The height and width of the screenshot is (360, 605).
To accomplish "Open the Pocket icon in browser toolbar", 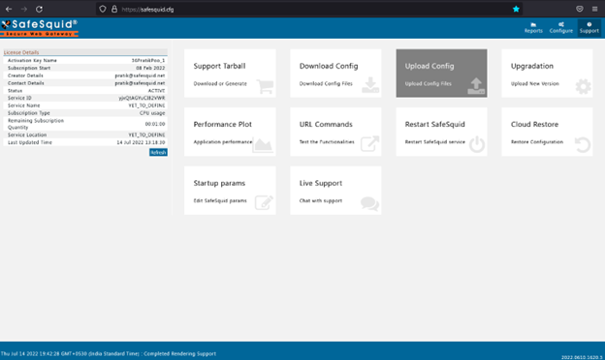I will click(x=580, y=9).
